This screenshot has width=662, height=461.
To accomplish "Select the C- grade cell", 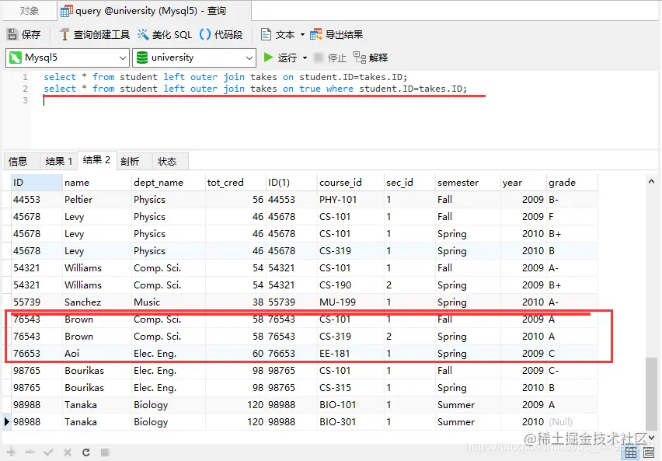I will [x=572, y=371].
